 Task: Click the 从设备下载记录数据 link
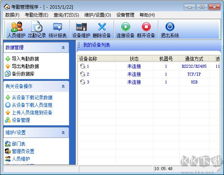32,97
